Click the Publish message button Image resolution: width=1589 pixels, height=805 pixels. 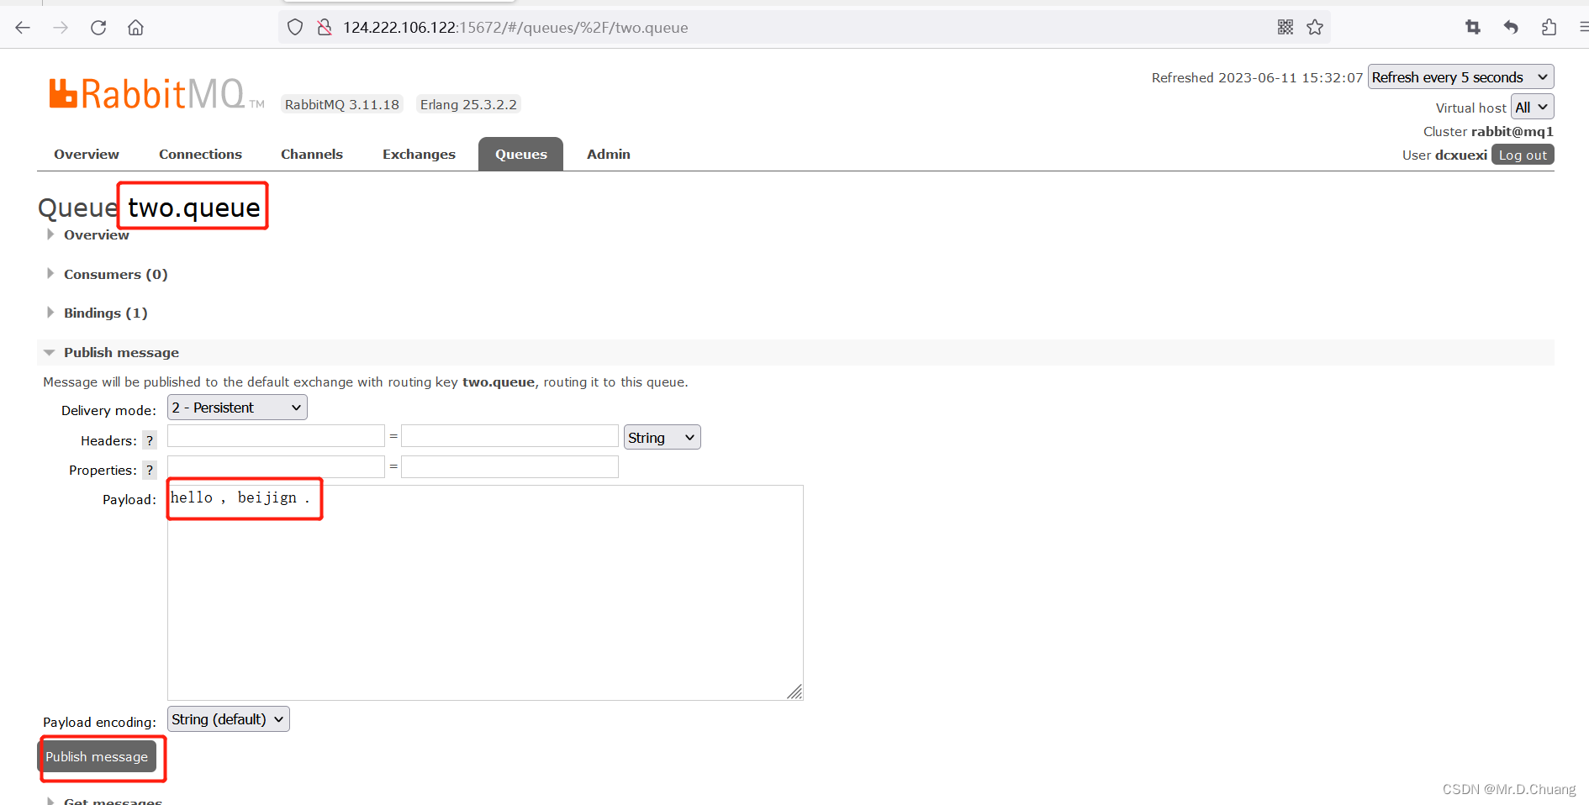[x=97, y=757]
